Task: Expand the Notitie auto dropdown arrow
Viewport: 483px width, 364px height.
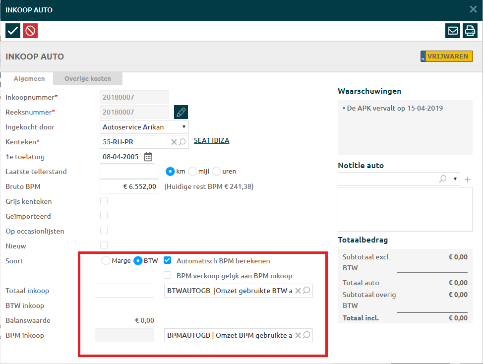Action: pyautogui.click(x=455, y=179)
